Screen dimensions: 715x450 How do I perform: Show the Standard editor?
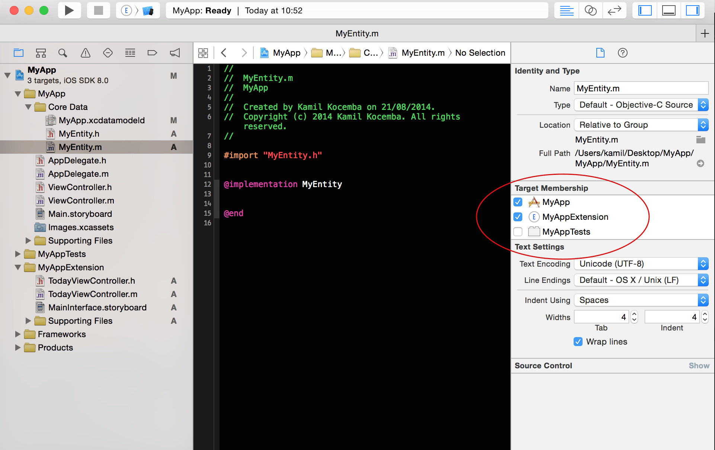coord(567,10)
